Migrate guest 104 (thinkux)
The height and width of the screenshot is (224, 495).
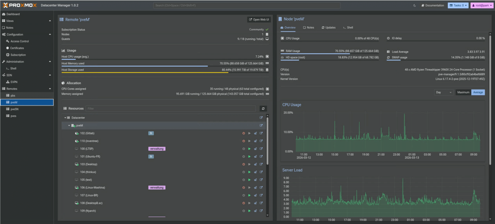click(256, 172)
